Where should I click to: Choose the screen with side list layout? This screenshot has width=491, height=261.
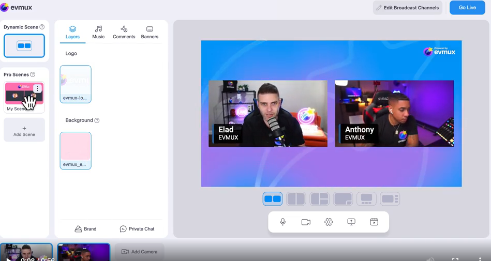[x=390, y=199]
